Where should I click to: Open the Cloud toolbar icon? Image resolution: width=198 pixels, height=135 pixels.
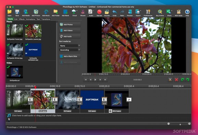(74, 13)
